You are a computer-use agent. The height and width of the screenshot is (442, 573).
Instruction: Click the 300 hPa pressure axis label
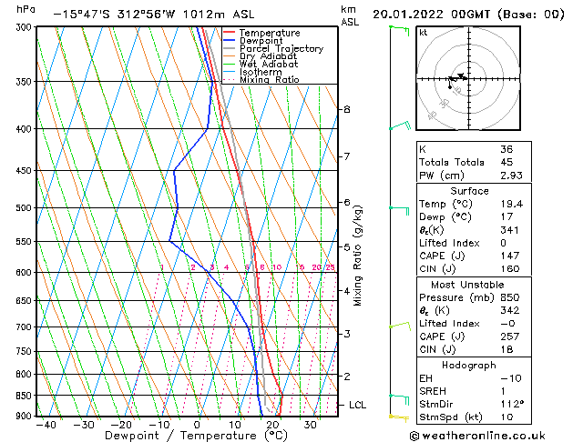(24, 27)
